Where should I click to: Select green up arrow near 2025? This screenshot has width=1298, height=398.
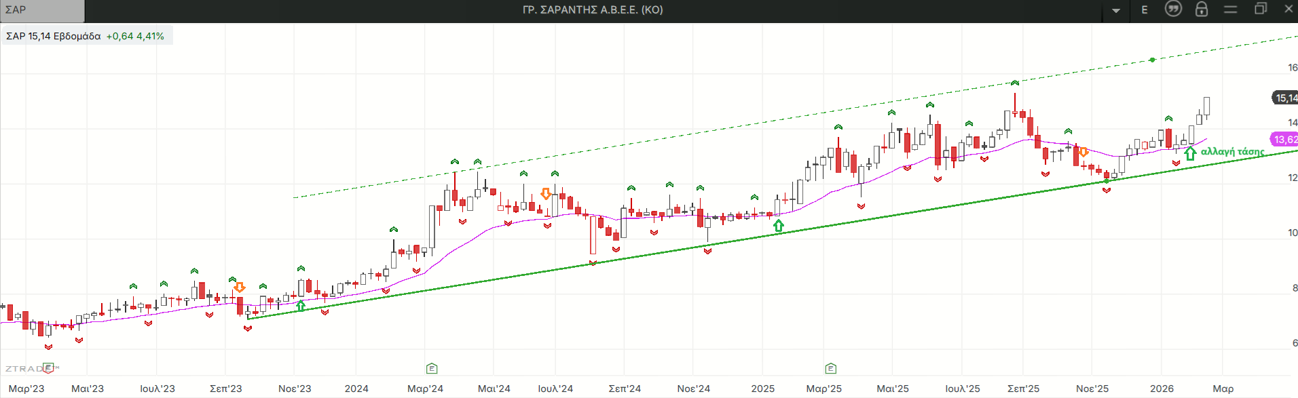coord(779,226)
